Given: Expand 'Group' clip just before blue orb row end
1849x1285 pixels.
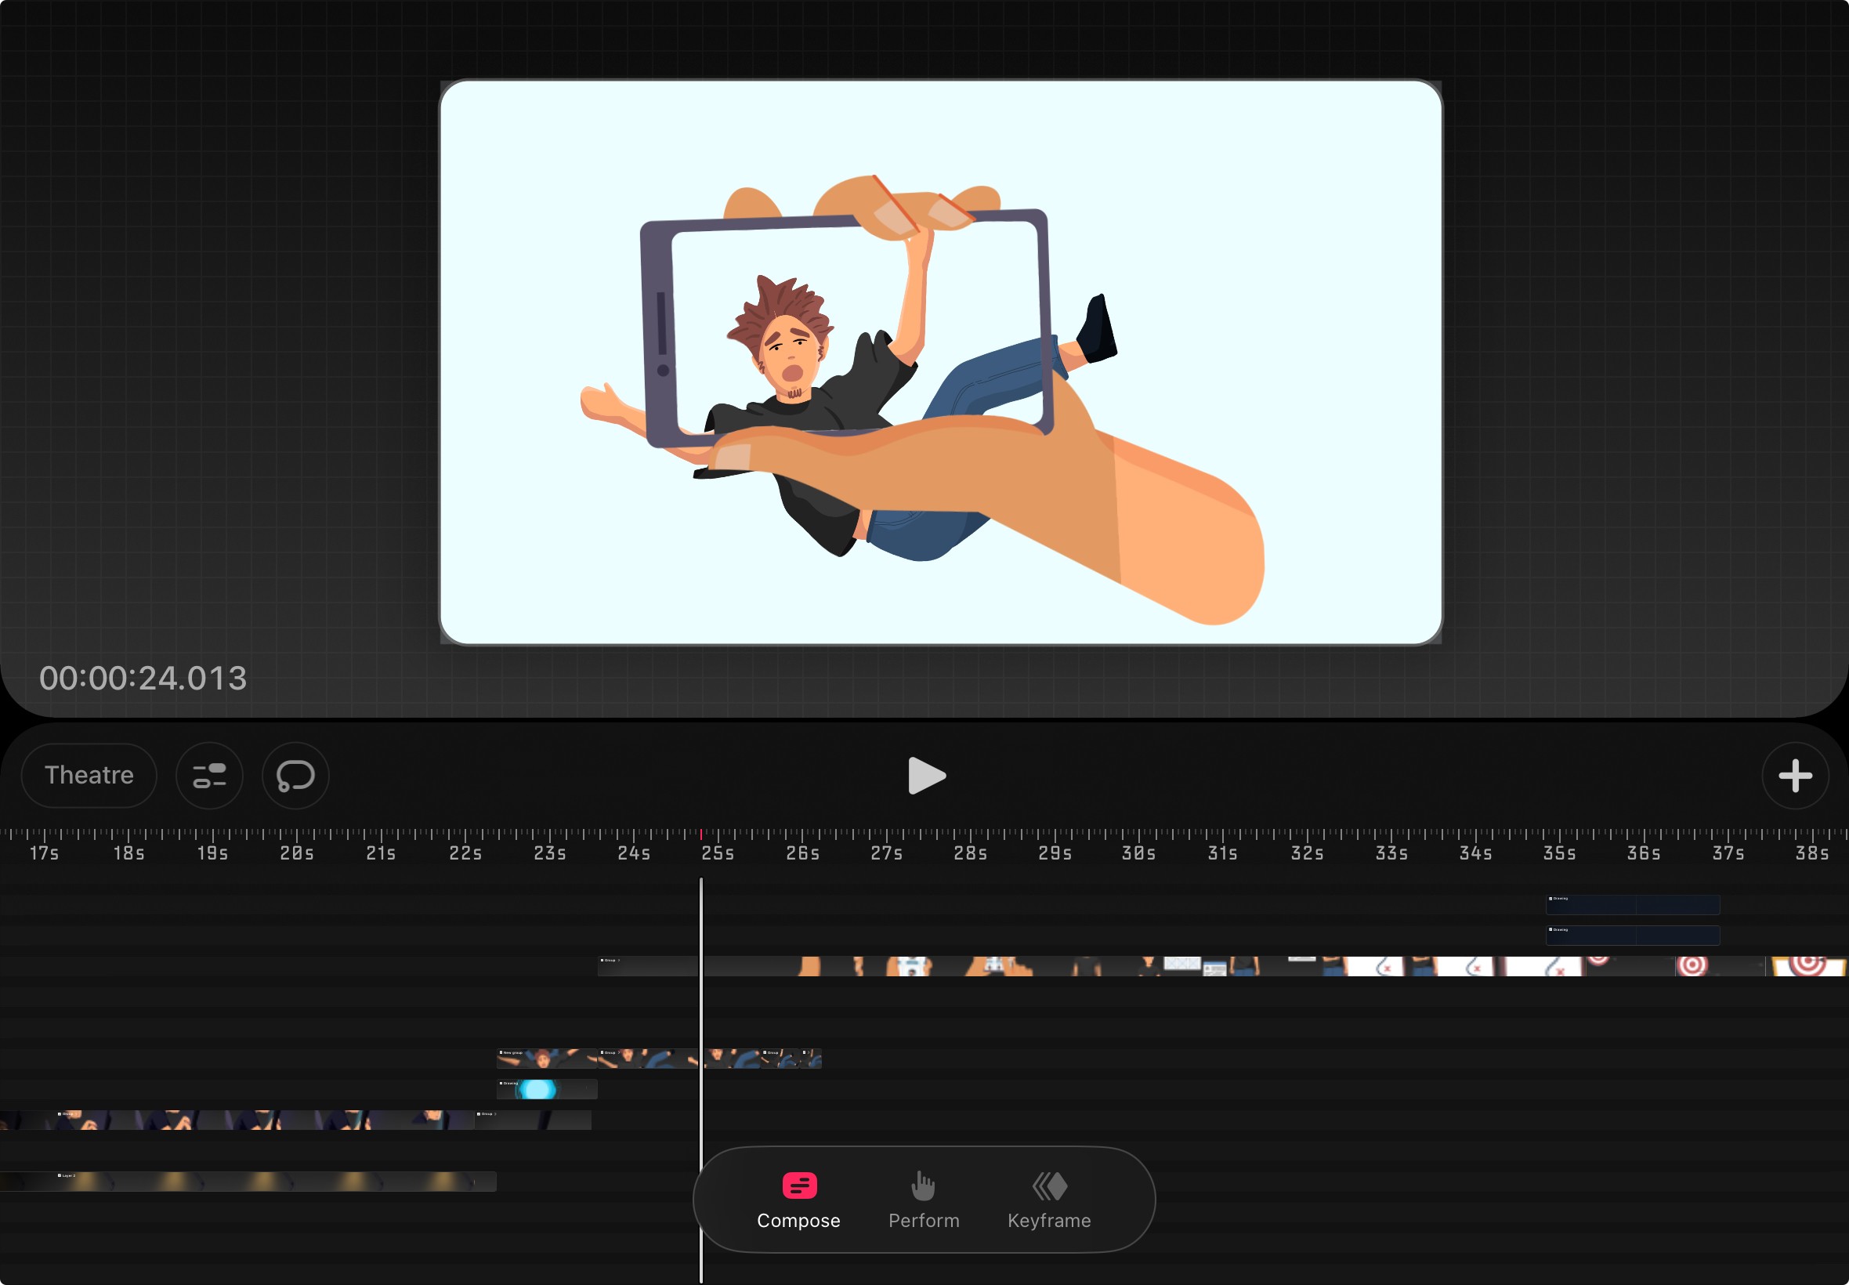Looking at the screenshot, I should (496, 1114).
